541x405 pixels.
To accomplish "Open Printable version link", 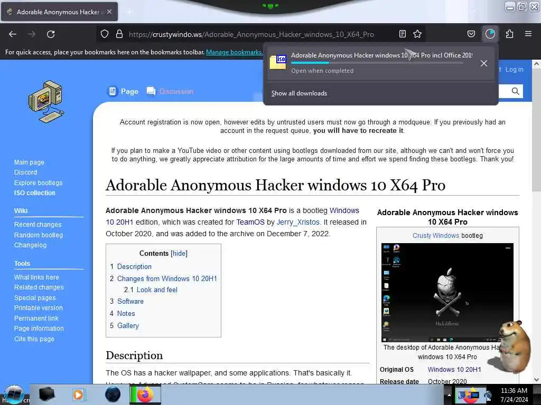I will point(38,308).
